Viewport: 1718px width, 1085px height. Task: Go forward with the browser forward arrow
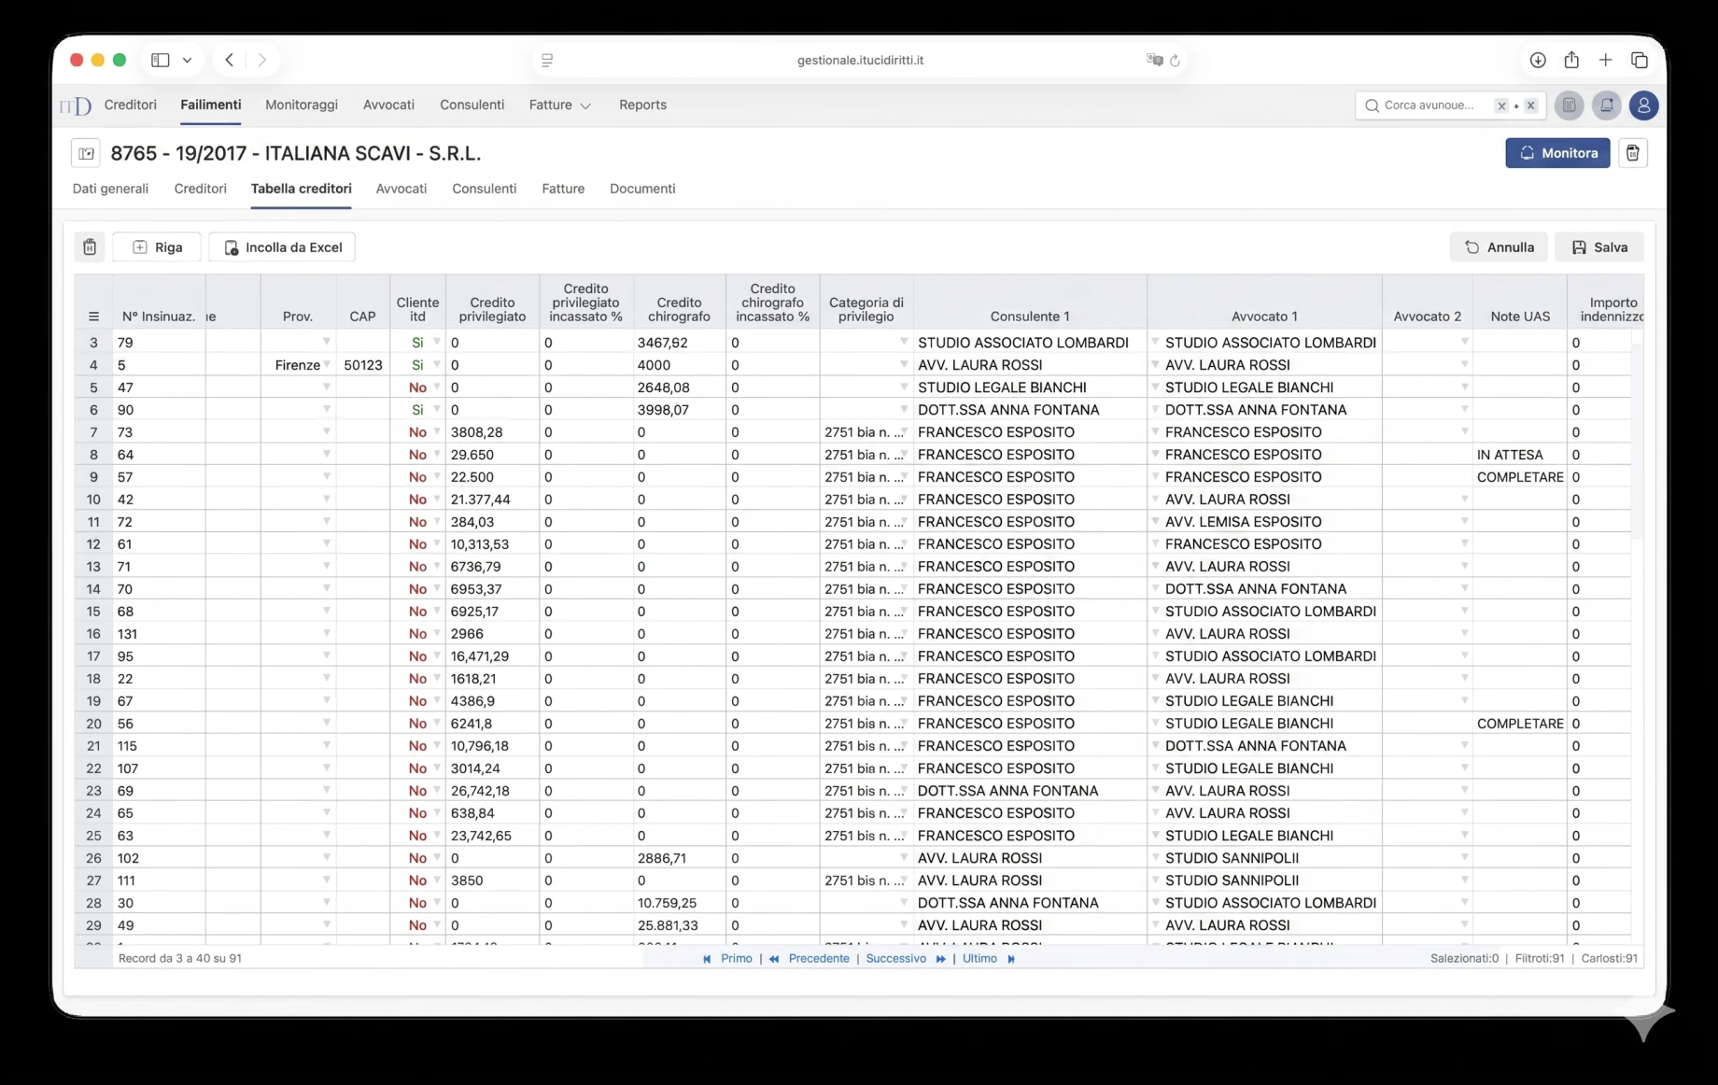tap(262, 60)
